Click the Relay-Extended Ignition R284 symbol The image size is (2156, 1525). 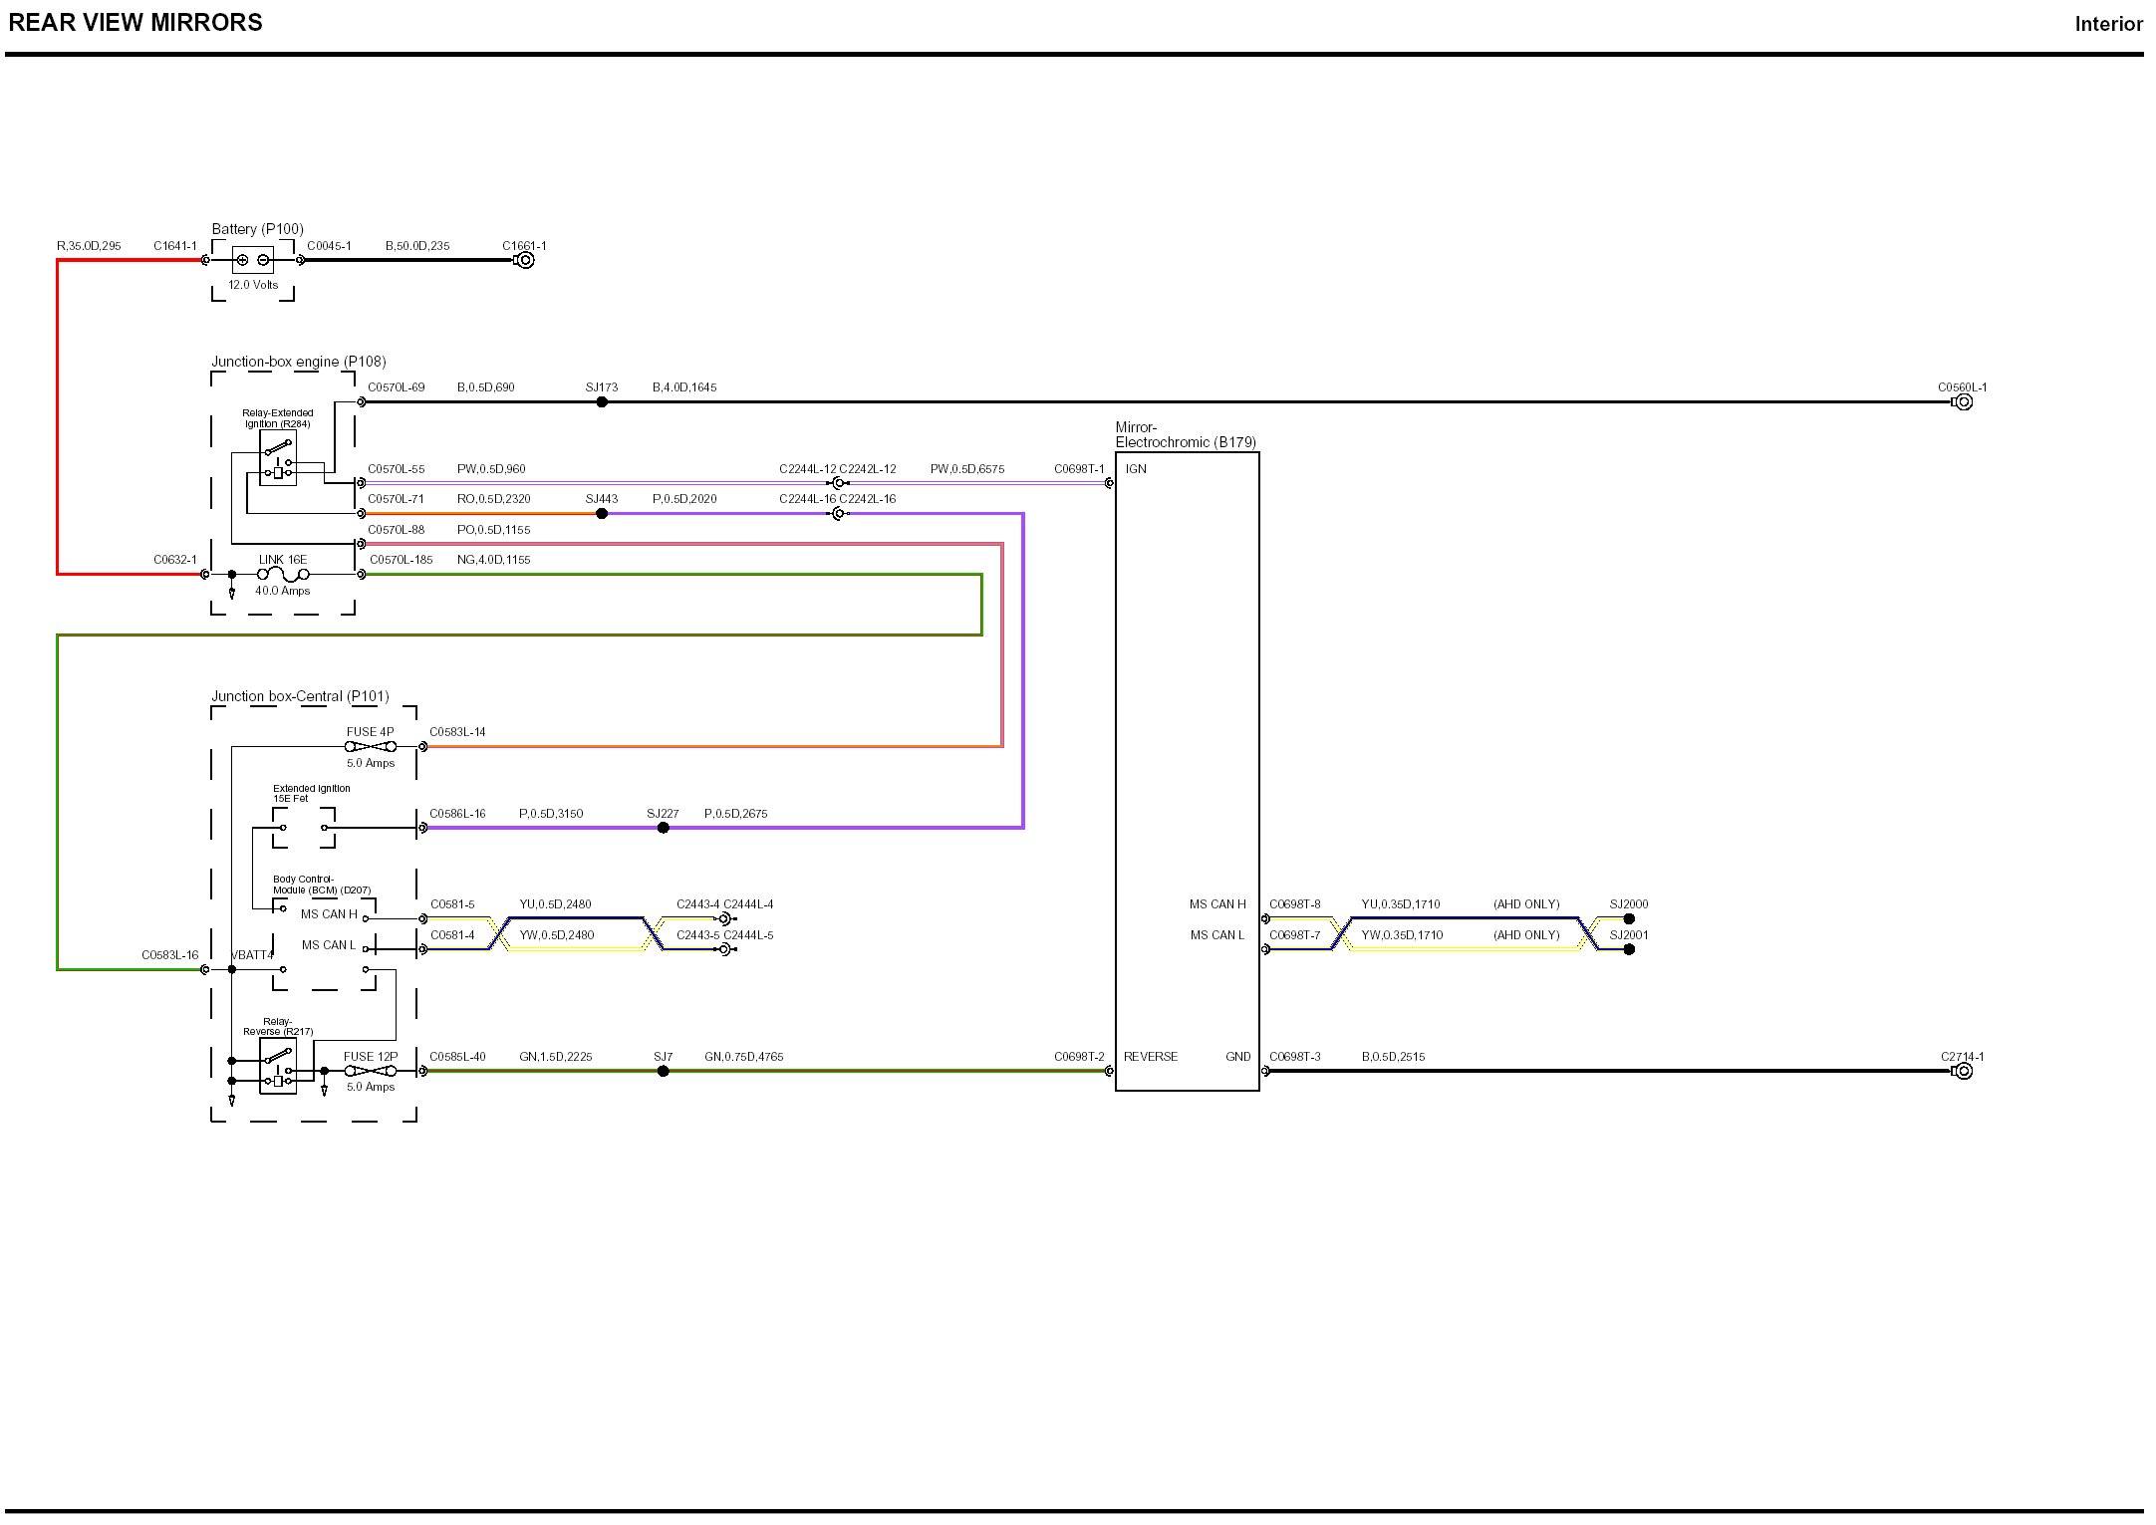[278, 458]
